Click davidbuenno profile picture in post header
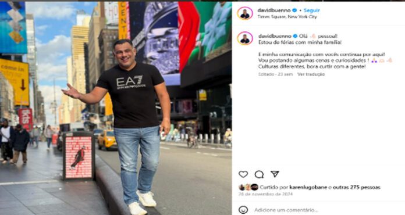Viewport: 405px width, 215px height. pyautogui.click(x=245, y=13)
